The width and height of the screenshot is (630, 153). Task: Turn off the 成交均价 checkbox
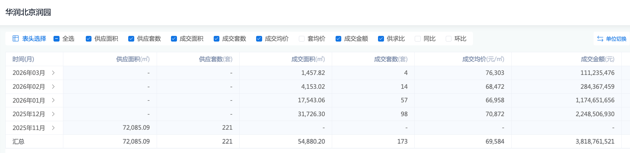259,39
